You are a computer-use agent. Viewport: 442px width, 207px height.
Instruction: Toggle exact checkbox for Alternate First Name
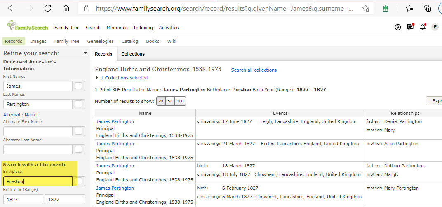[x=79, y=131]
